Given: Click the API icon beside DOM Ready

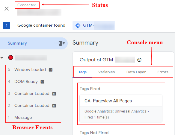Looking at the screenshot, I should click(43, 82).
